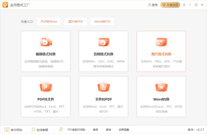Screen dimensions: 207x134
Task: Click the 登录 text label
Action: click(x=155, y=5)
